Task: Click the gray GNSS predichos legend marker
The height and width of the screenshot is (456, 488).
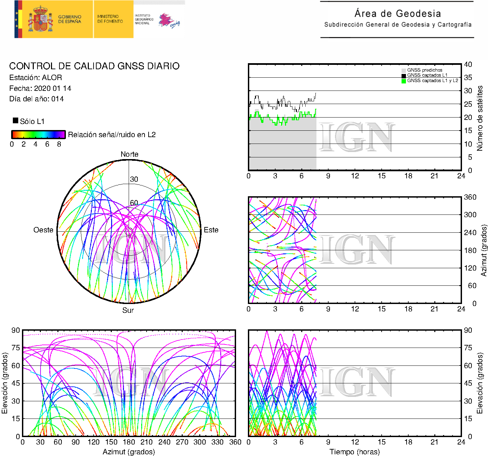Action: click(x=404, y=70)
